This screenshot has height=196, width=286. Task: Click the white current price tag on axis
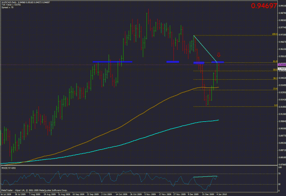point(282,69)
